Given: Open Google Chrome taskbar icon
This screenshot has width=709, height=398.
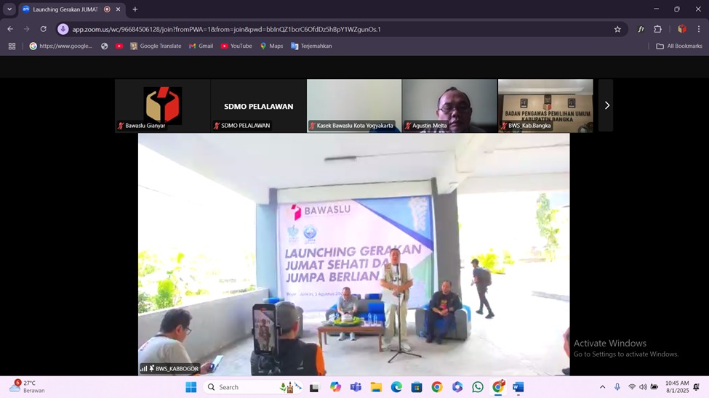Looking at the screenshot, I should (x=437, y=387).
